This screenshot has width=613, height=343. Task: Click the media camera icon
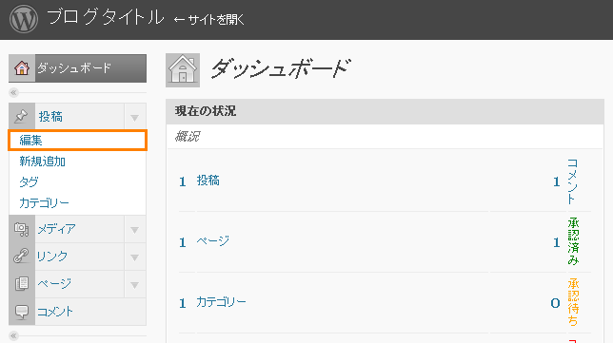pos(21,229)
